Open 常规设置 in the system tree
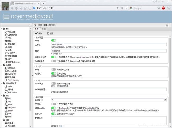This screenshot has height=128, width=172. point(10,32)
